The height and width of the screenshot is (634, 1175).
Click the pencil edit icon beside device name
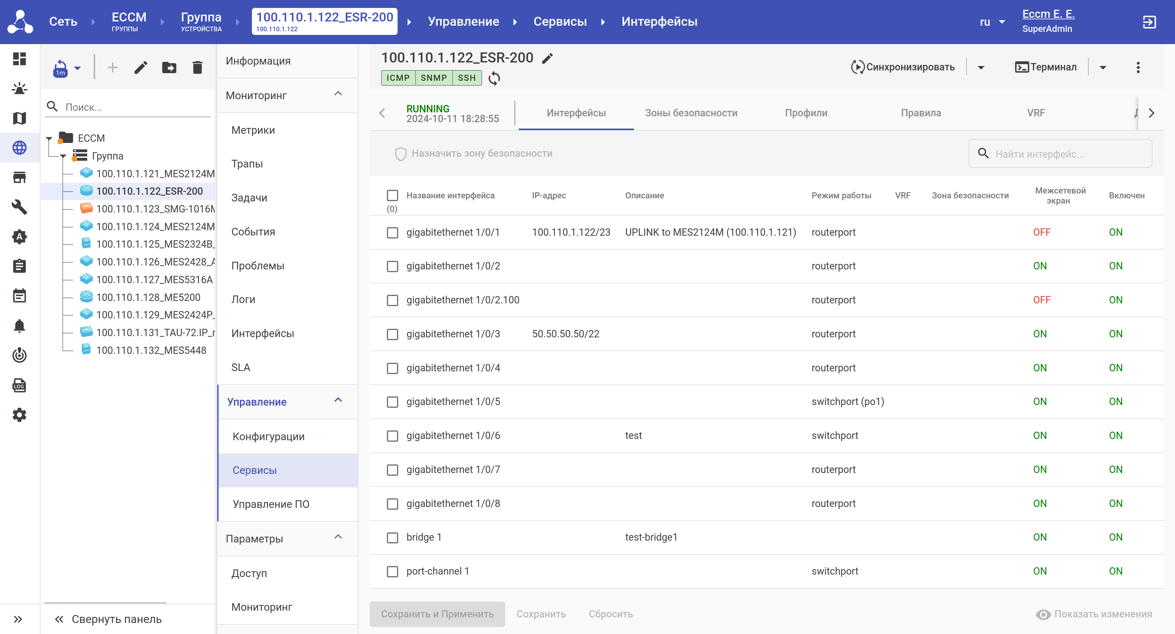547,58
